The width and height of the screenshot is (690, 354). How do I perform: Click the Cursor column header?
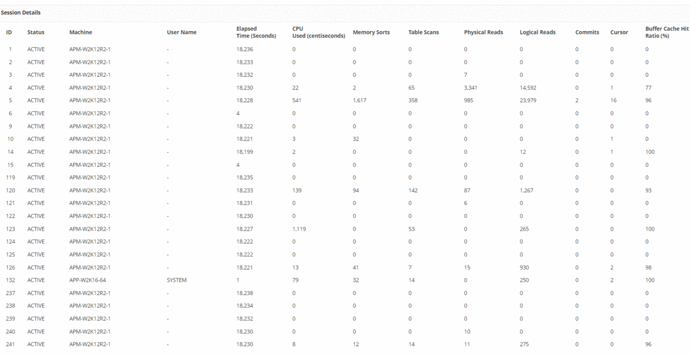tap(619, 32)
